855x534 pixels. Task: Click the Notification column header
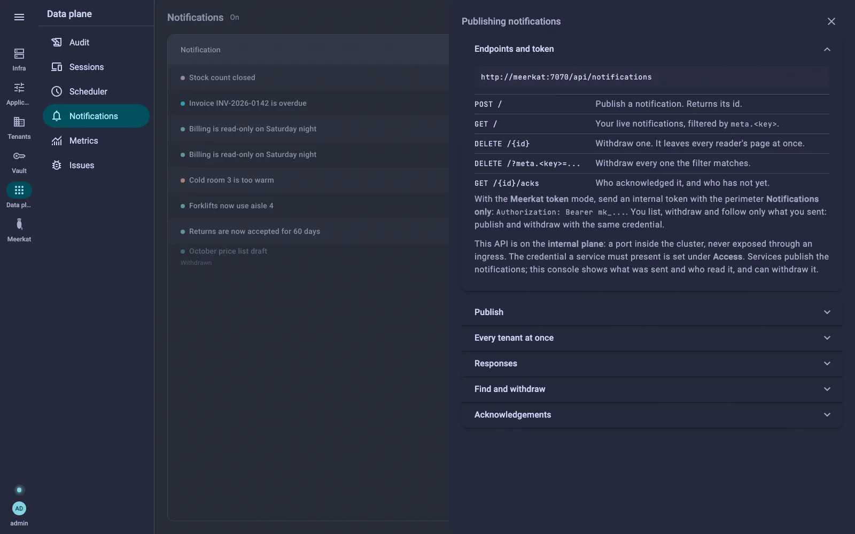click(x=200, y=50)
